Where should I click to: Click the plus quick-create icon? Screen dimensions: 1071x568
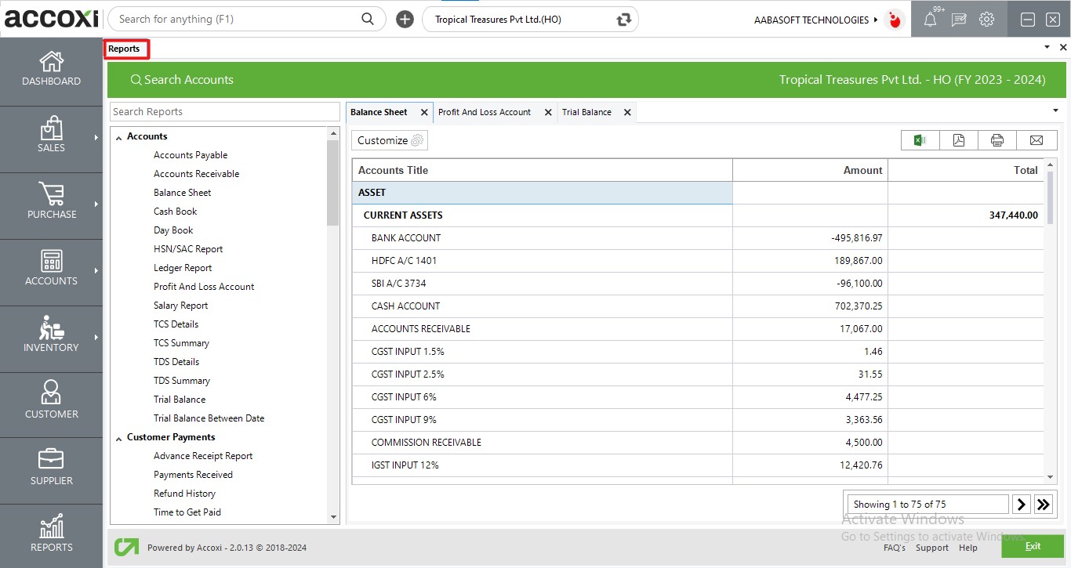pyautogui.click(x=405, y=20)
